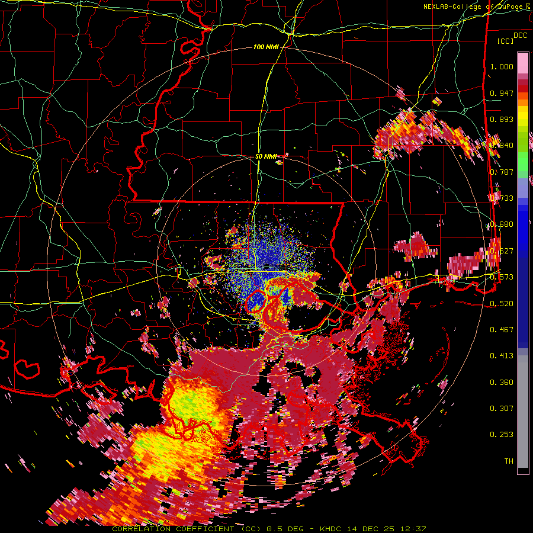Pick the bright green segment of the color bar
Viewport: 533px width, 533px height.
(523, 162)
